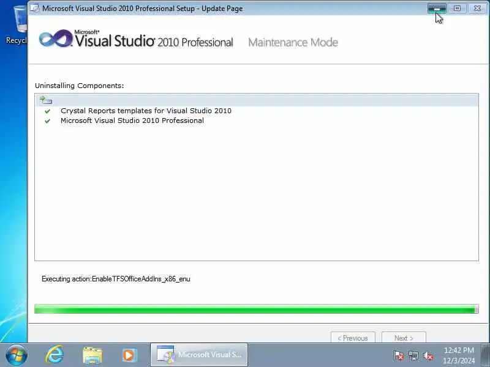Viewport: 490px width, 367px height.
Task: Click the muted volume icon in the tray
Action: coord(428,355)
